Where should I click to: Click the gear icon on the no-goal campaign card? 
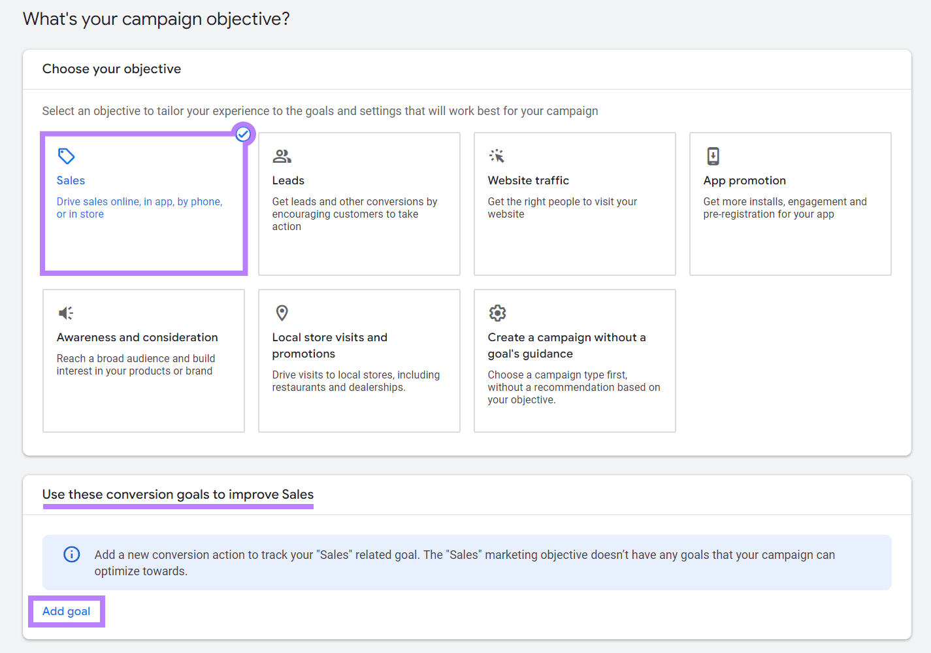coord(497,313)
